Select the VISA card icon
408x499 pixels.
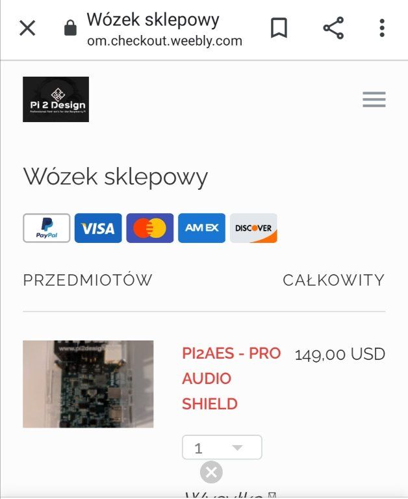(98, 228)
